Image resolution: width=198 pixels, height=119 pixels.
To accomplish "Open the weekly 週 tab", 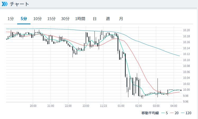I will pos(108,19).
